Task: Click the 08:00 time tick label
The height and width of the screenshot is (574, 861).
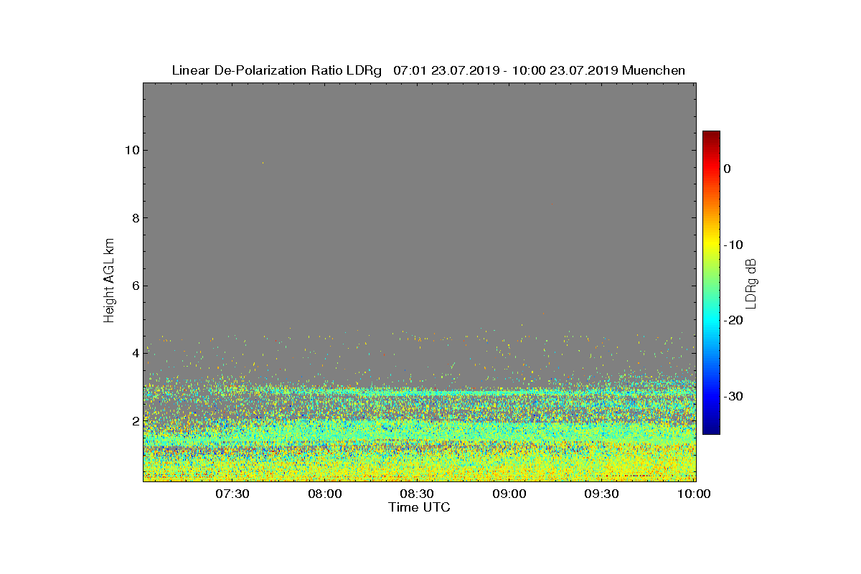Action: point(324,494)
